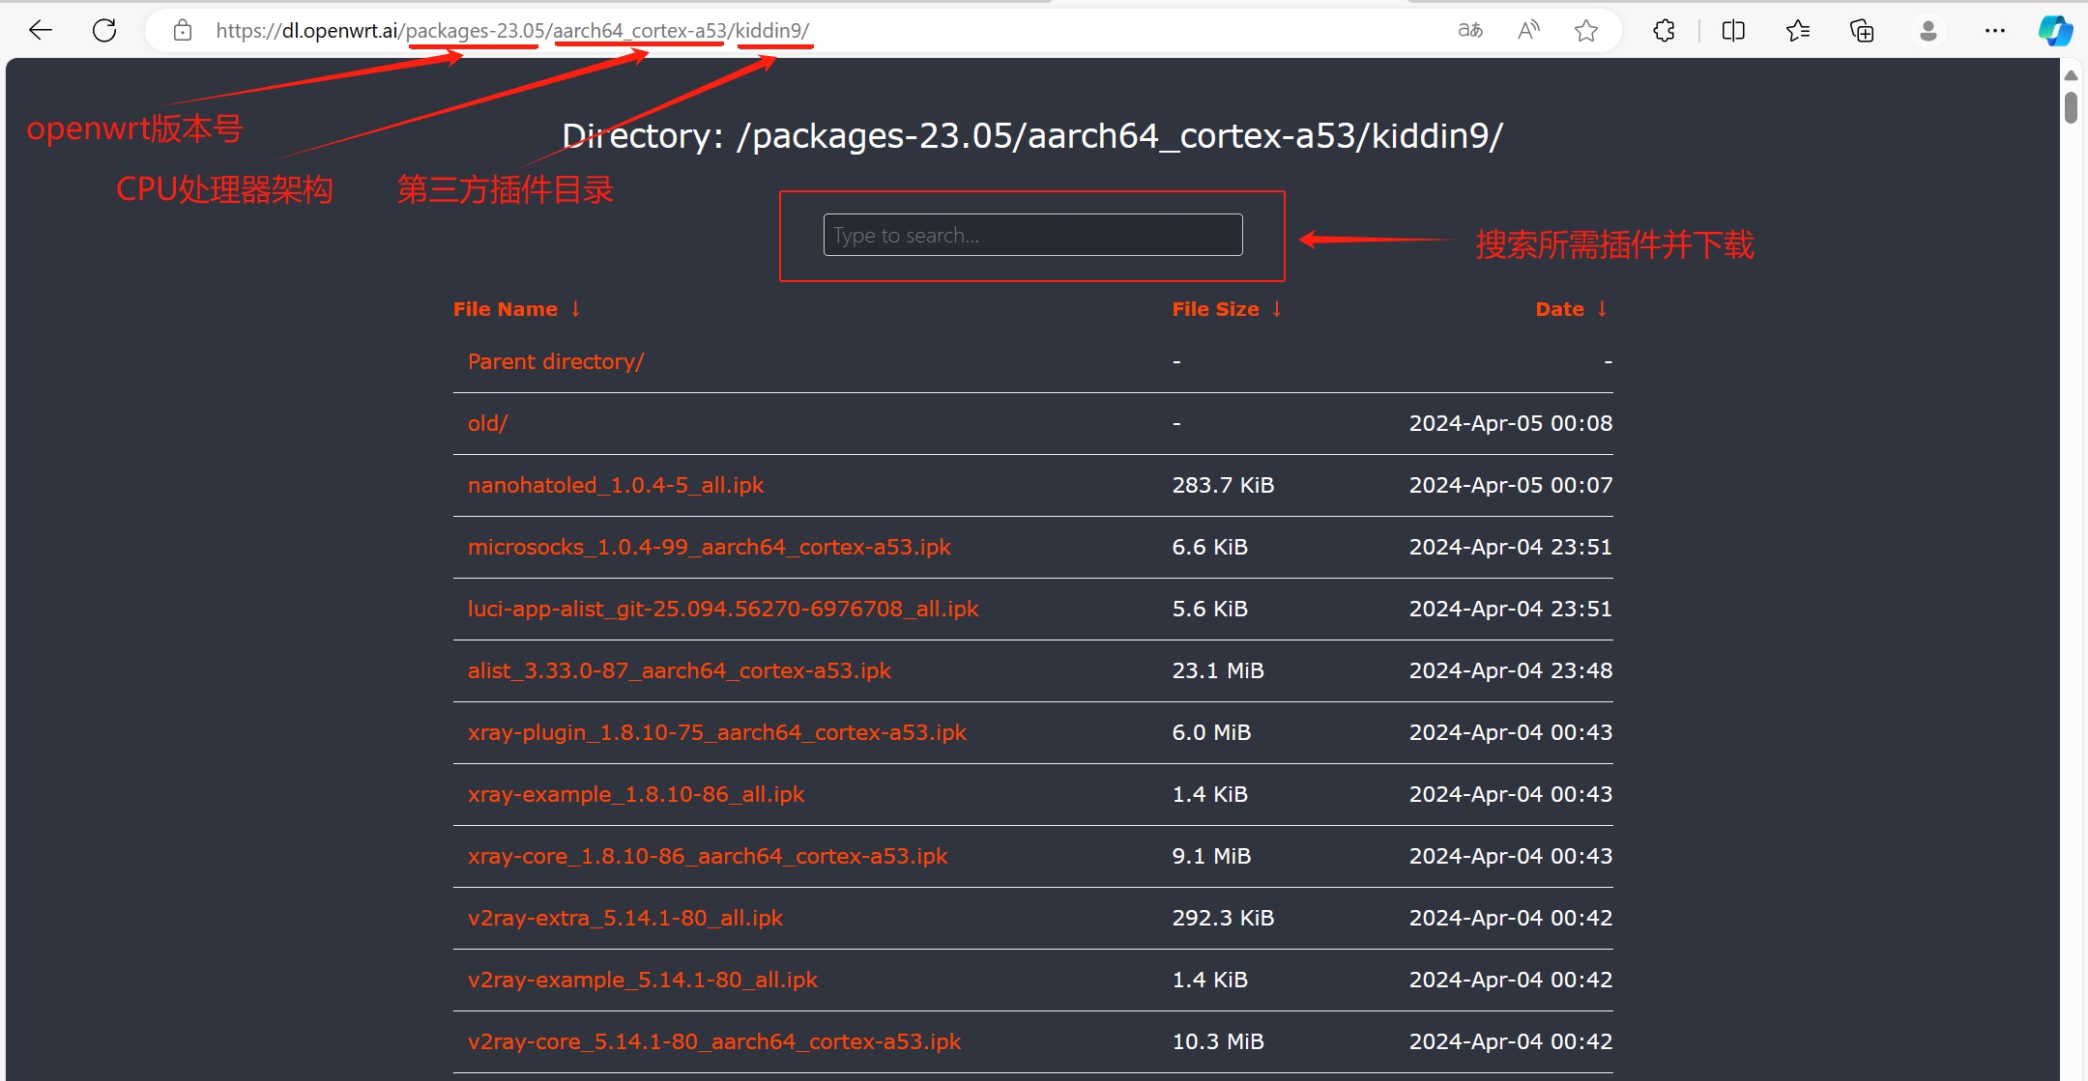Image resolution: width=2088 pixels, height=1081 pixels.
Task: Click the Directory path heading text
Action: tap(1032, 136)
